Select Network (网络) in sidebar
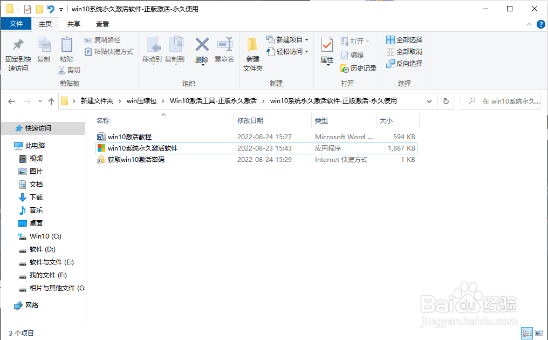 pos(32,305)
